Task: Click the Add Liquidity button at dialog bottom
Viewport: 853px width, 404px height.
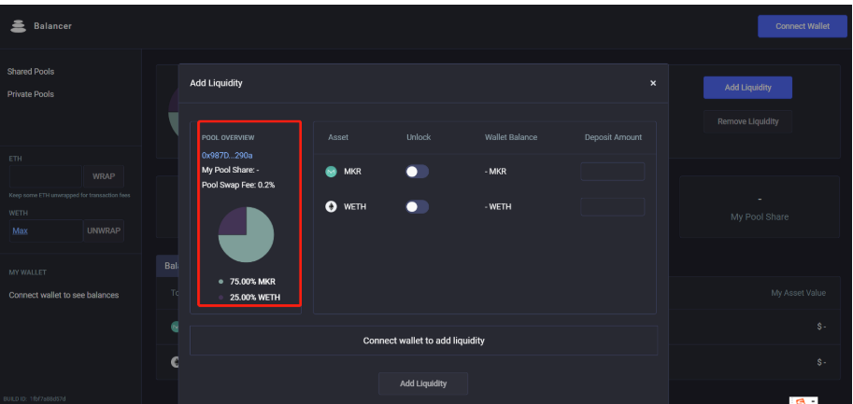Action: point(423,383)
